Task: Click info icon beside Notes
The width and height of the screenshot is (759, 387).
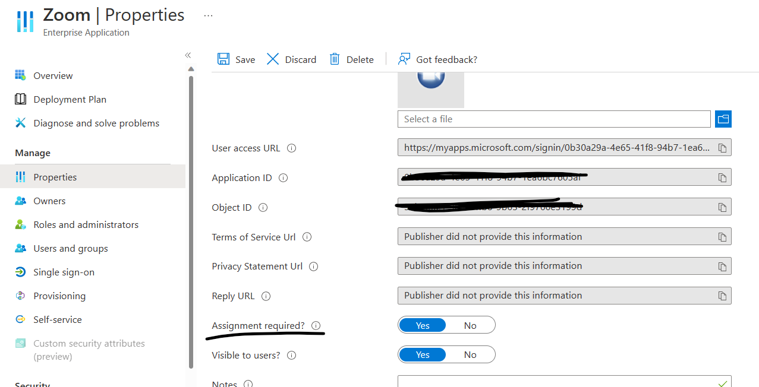Action: coord(248,384)
